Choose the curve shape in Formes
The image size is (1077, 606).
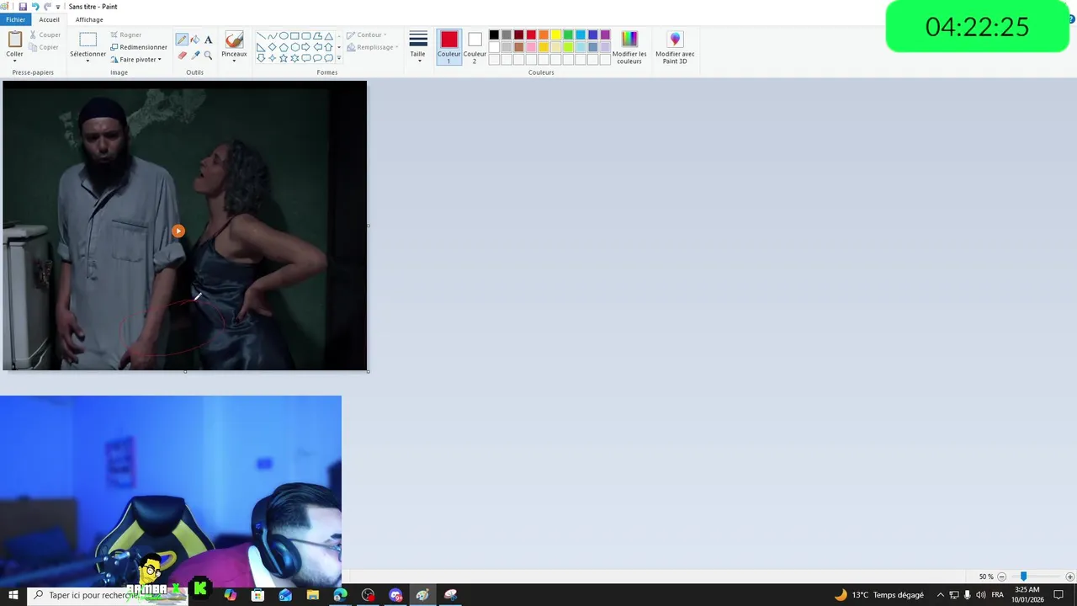click(272, 35)
